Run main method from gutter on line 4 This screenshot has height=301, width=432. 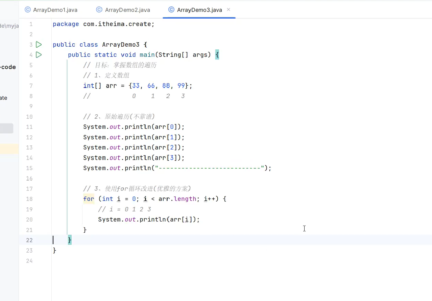(39, 54)
